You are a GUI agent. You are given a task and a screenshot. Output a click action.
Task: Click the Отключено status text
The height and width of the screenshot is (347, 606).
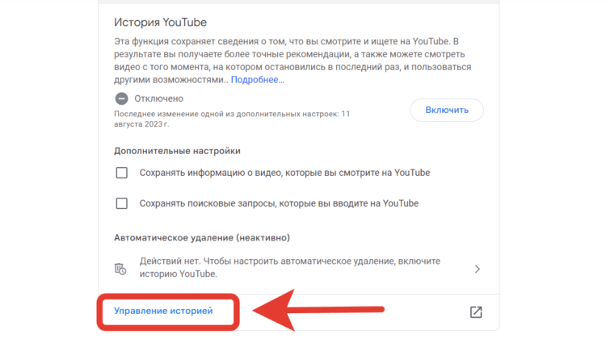tap(159, 98)
